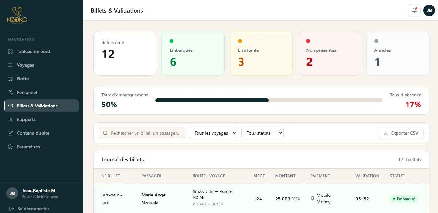Image resolution: width=438 pixels, height=213 pixels.
Task: Navigate to Personnel
Action: click(x=41, y=92)
